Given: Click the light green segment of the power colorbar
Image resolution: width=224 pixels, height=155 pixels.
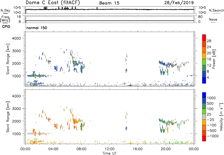Looking at the screenshot, I should pyautogui.click(x=204, y=62).
